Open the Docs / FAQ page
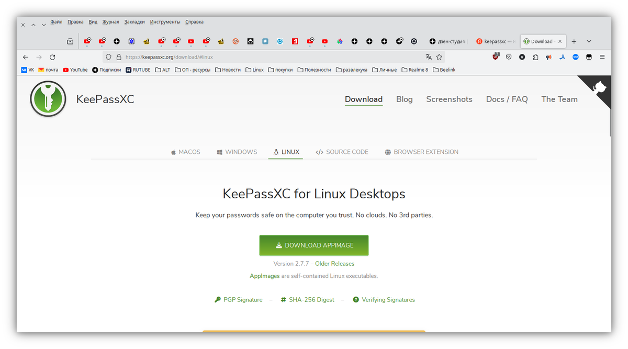 point(507,99)
